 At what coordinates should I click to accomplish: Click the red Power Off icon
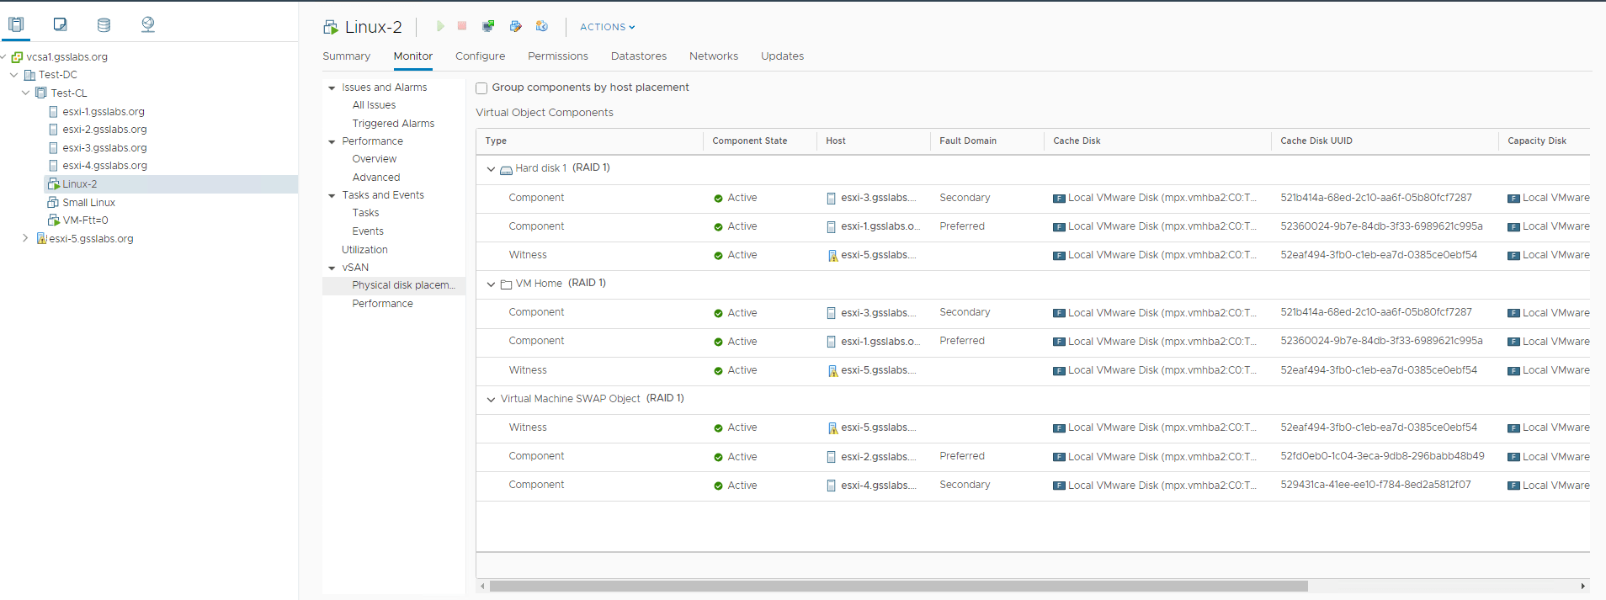pos(462,26)
